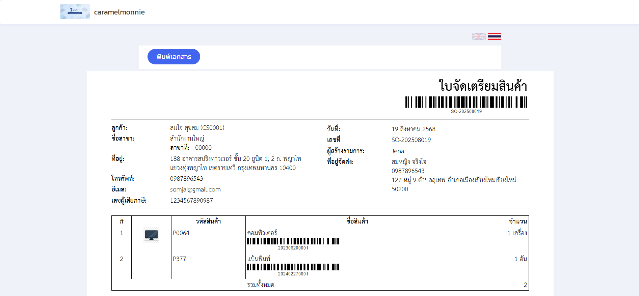The height and width of the screenshot is (296, 639).
Task: Click quantity 1 เครื่อง
Action: (517, 233)
